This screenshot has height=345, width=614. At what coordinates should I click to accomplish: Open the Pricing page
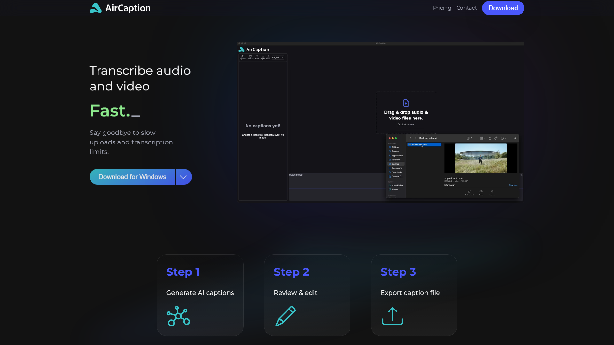point(442,8)
